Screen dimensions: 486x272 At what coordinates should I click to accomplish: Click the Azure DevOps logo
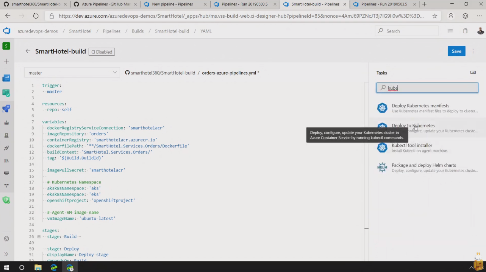tap(6, 31)
